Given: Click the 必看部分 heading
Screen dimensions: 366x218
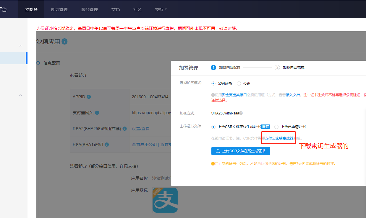Looking at the screenshot, I should coord(78,75).
